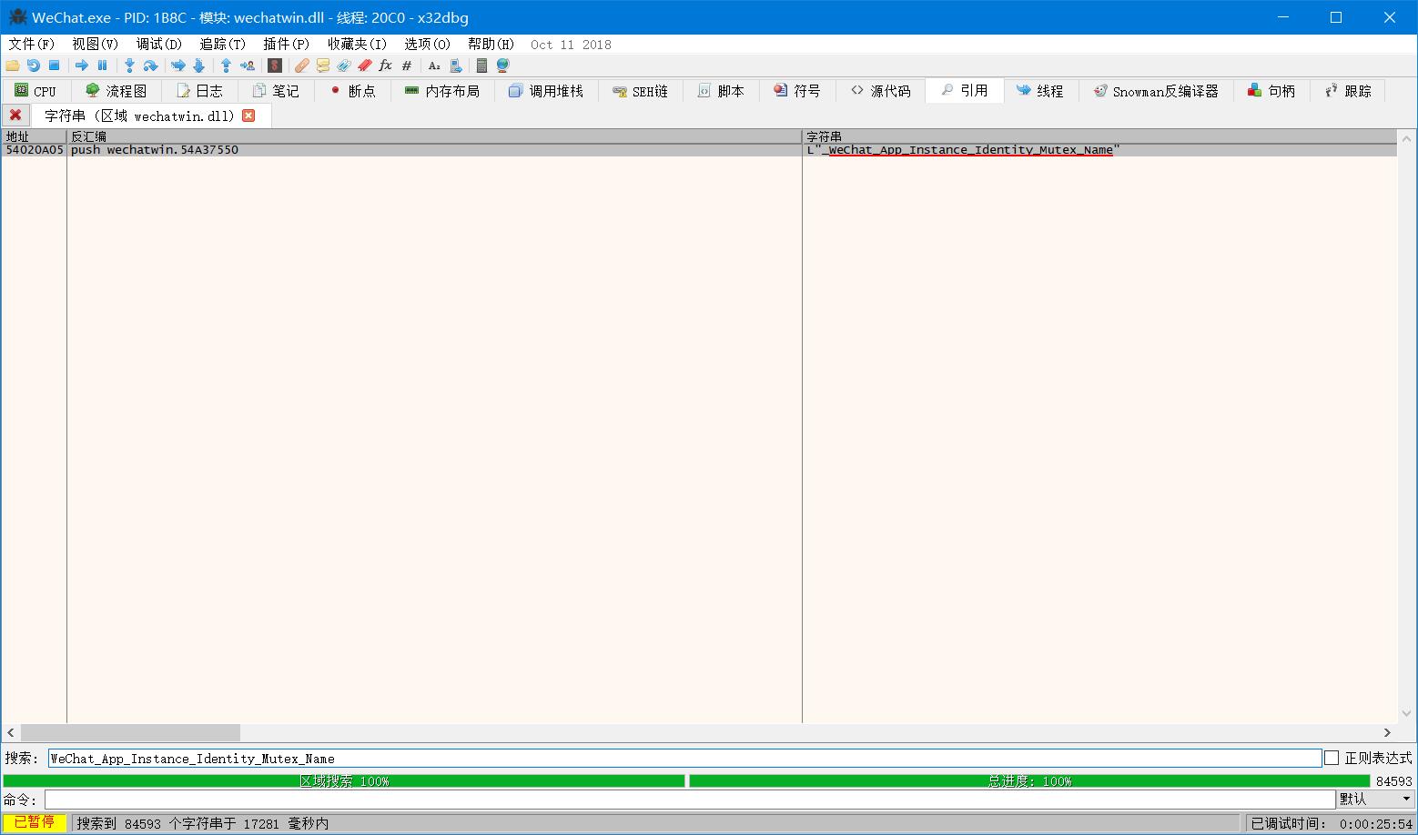1418x835 pixels.
Task: Click the 搜索 text field
Action: (684, 758)
